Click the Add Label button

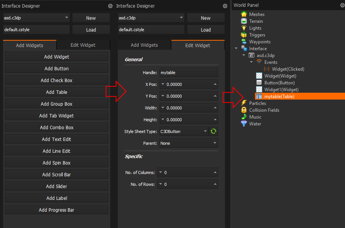(x=57, y=198)
